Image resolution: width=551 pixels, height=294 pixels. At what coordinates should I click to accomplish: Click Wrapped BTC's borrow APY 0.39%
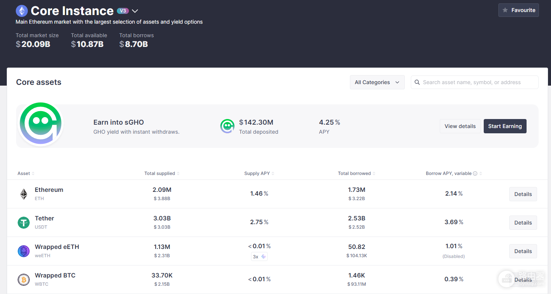(x=454, y=279)
